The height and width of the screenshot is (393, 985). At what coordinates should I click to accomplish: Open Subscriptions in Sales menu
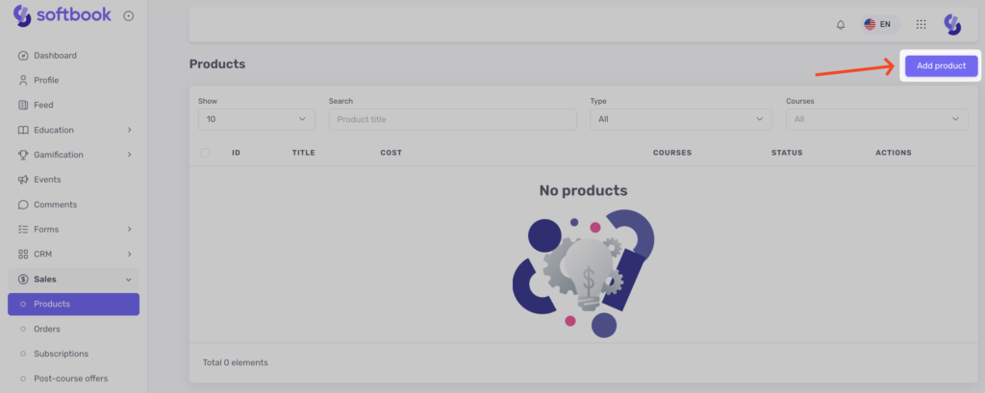[61, 354]
